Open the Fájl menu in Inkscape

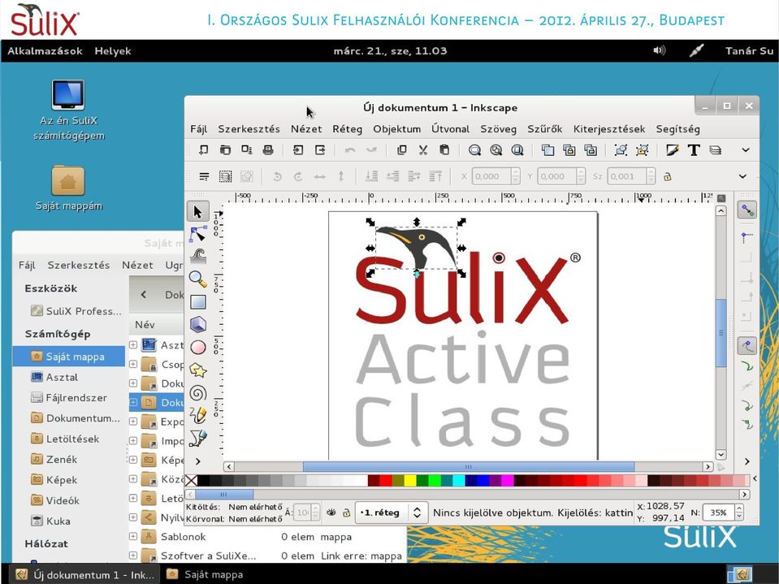(x=198, y=129)
